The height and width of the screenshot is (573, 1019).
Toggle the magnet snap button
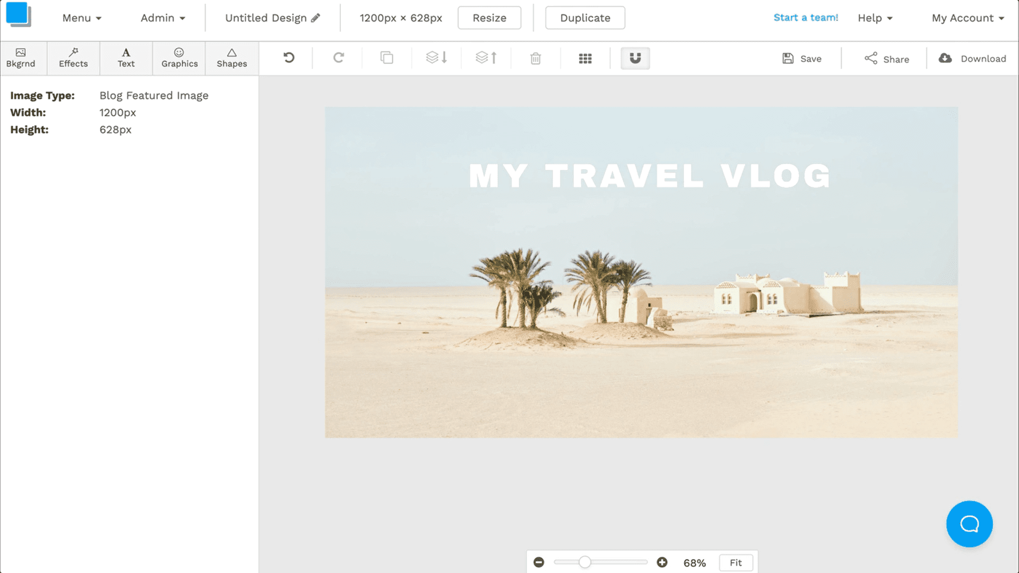click(x=635, y=58)
